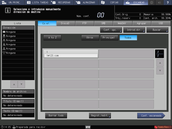Switch to the SMB tab
Viewport: 172px width, 129px height.
(x=103, y=23)
